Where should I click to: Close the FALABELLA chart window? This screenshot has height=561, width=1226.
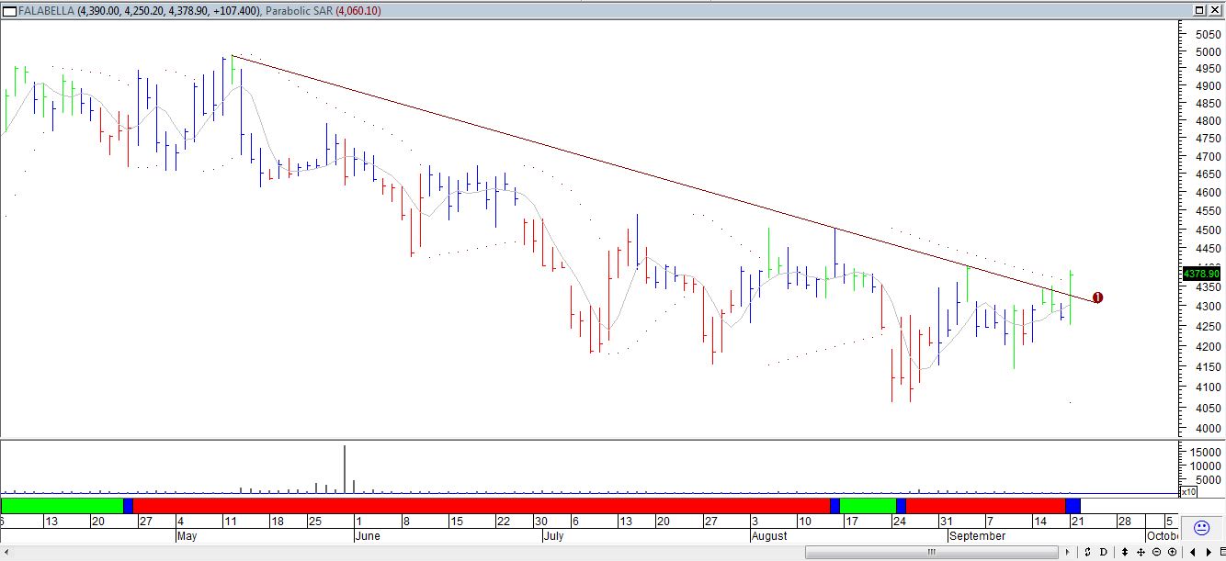pyautogui.click(x=1215, y=10)
